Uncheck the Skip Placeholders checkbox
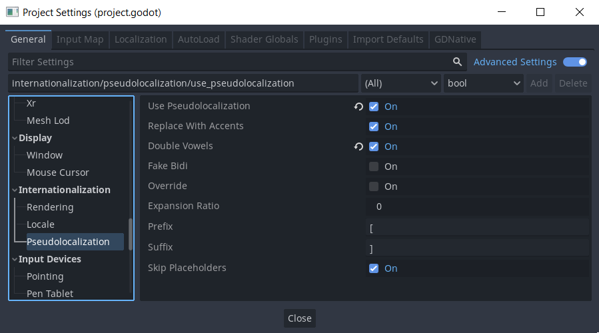 pyautogui.click(x=374, y=268)
